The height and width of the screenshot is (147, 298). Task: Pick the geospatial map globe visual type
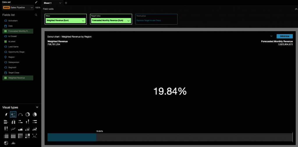point(6,143)
